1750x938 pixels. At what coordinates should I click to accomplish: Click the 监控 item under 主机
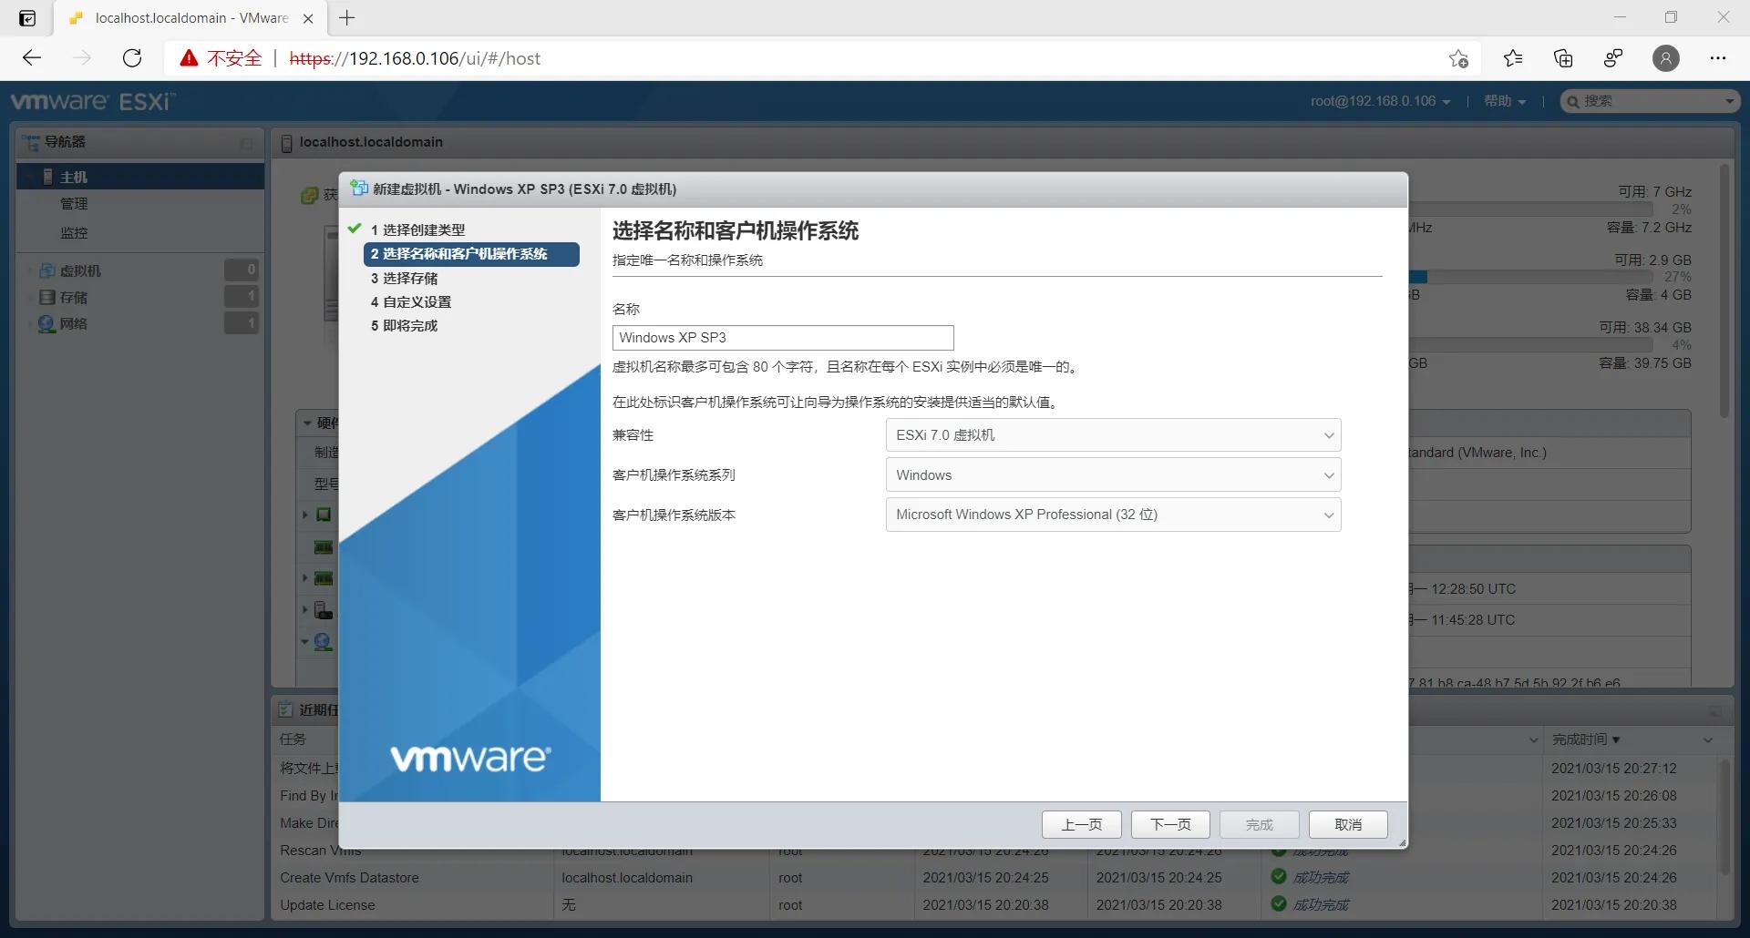[x=75, y=232]
